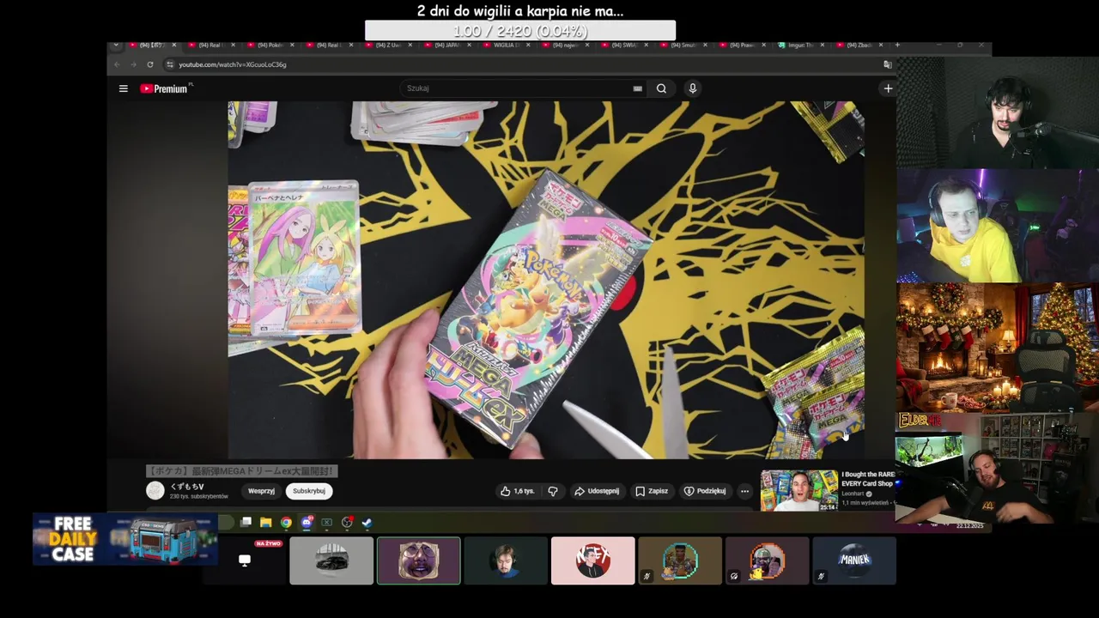Open the くずもちV channel avatar

point(155,490)
